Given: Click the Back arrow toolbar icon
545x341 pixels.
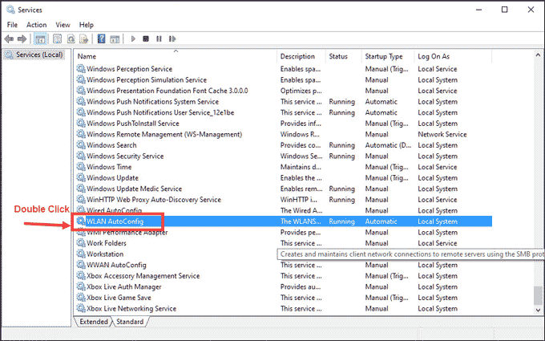Looking at the screenshot, I should tap(9, 39).
